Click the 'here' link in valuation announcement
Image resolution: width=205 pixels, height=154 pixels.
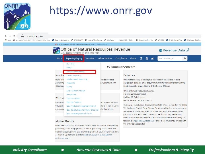(x=112, y=109)
